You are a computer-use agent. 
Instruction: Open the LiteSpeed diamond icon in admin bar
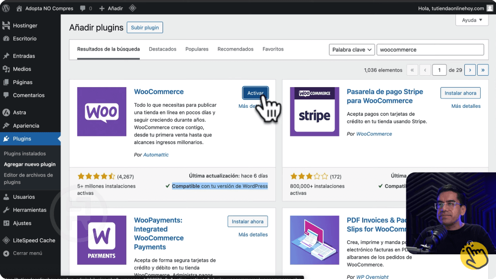coord(132,8)
